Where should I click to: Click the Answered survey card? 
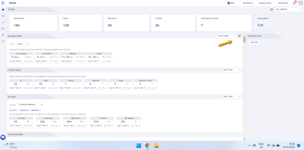21,122
